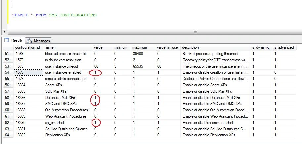
Task: Click in the SELECT query text
Action: coord(54,15)
